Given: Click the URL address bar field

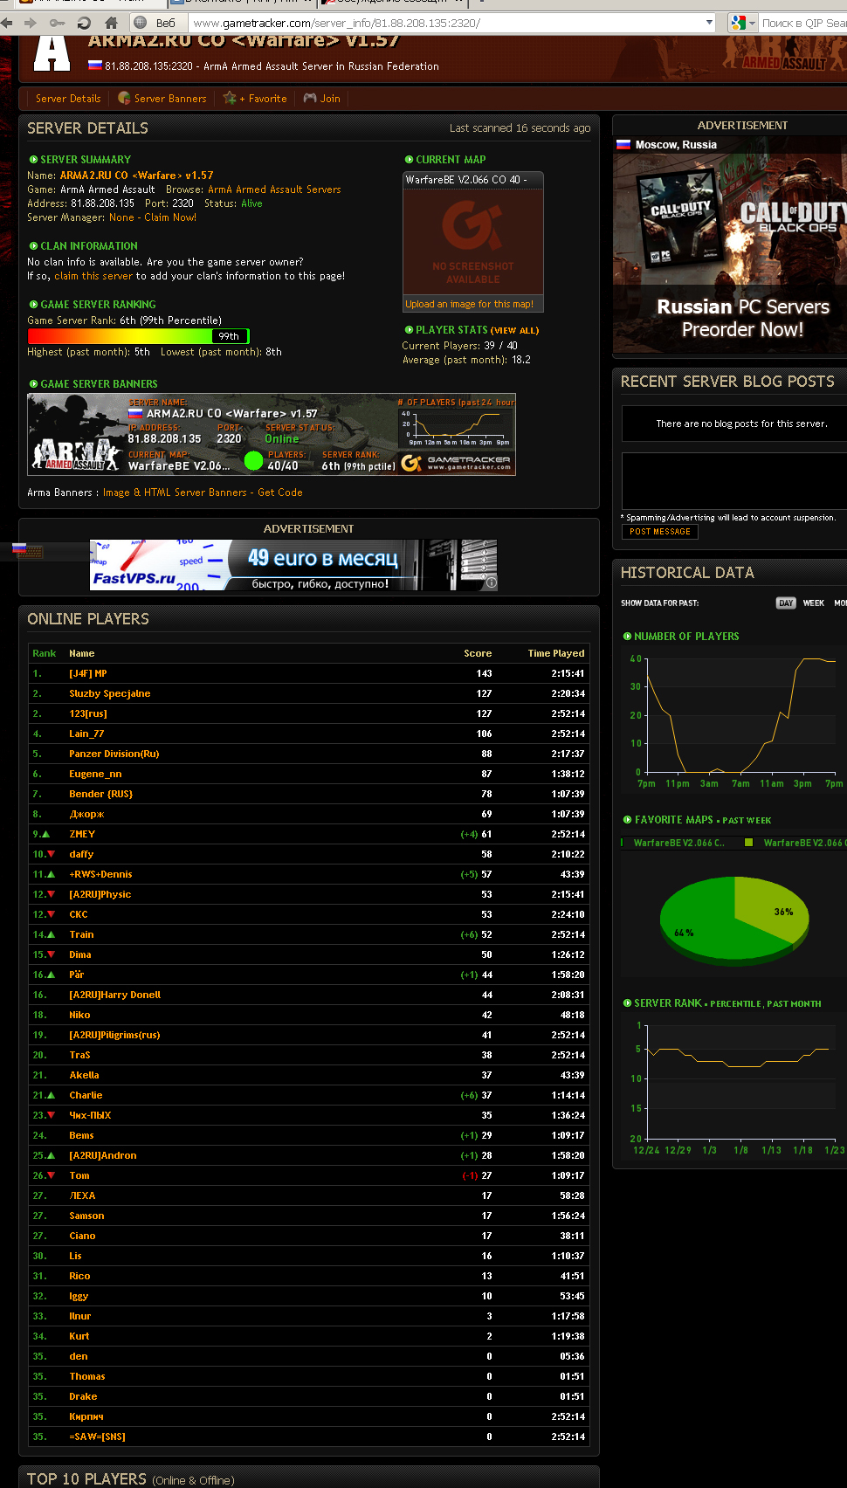Looking at the screenshot, I should (x=445, y=23).
